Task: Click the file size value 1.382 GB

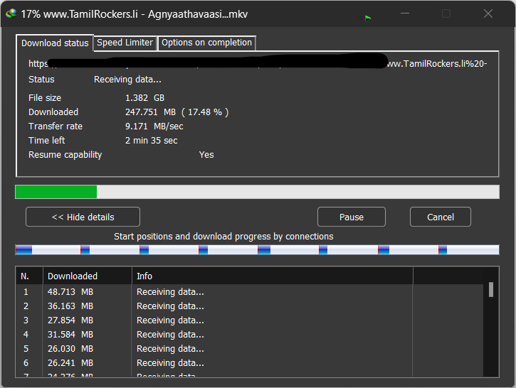Action: click(x=144, y=98)
